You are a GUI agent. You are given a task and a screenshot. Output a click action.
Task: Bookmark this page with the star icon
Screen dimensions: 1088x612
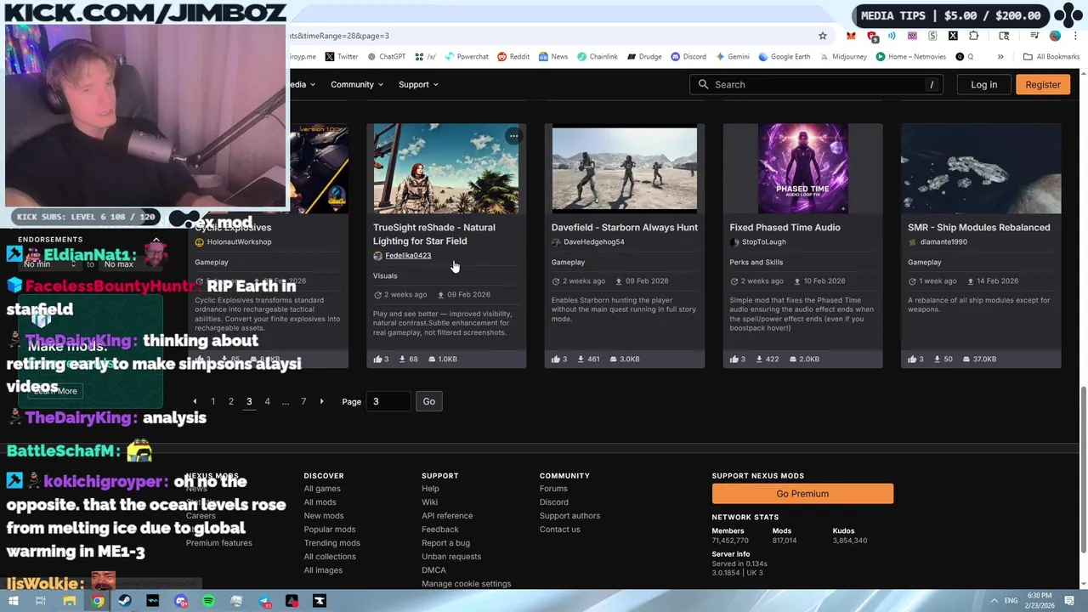click(822, 36)
